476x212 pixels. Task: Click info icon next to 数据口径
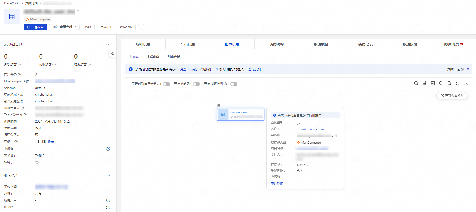[462, 69]
